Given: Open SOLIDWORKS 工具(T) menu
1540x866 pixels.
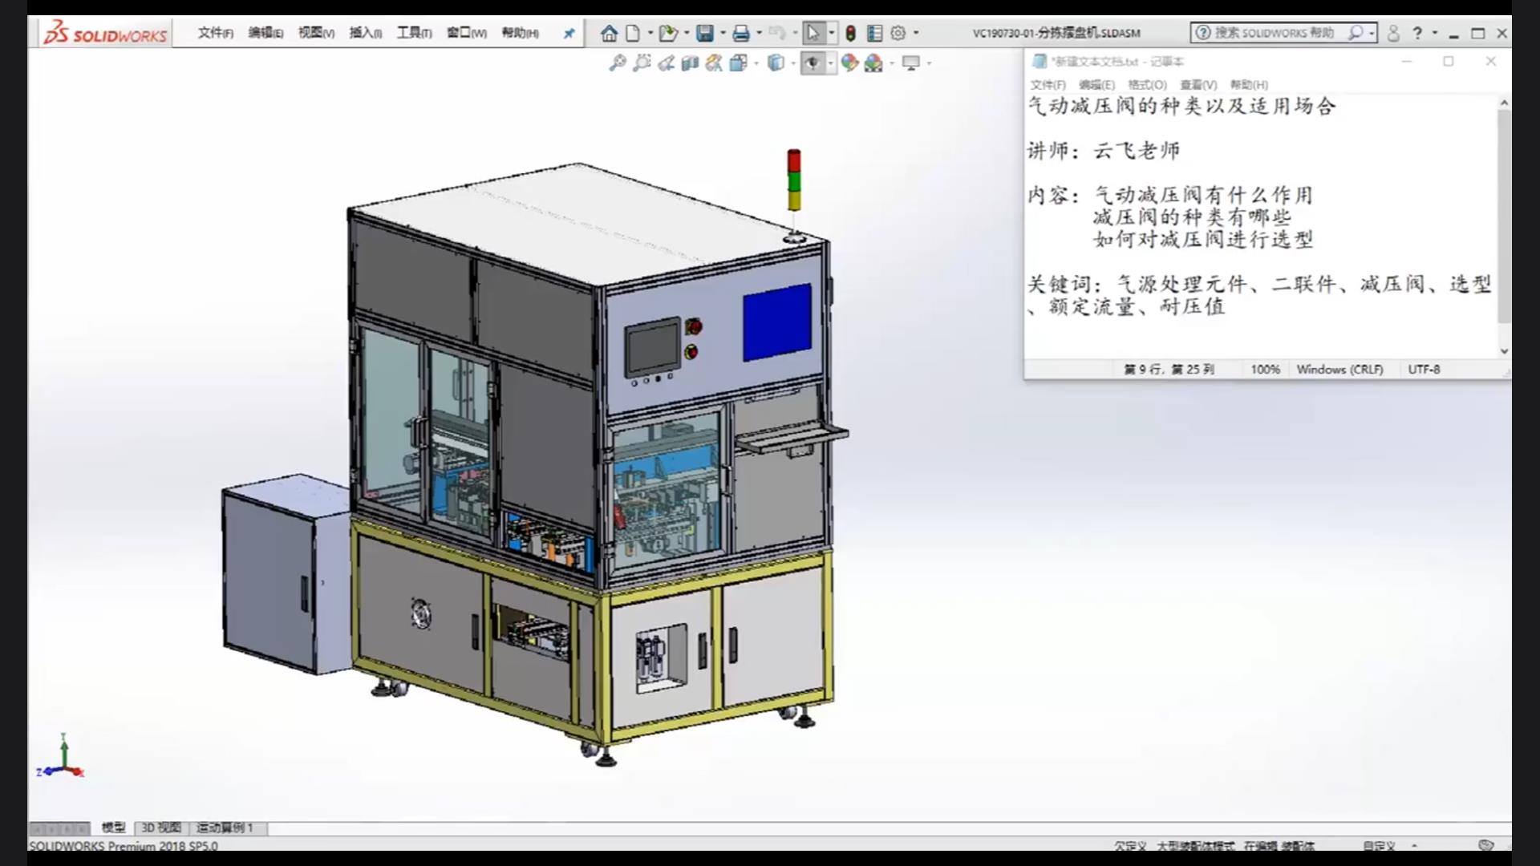Looking at the screenshot, I should [x=414, y=33].
